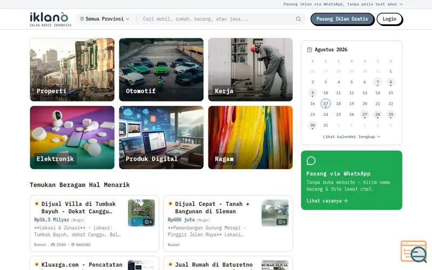Select August 28 on the calendar
Image resolution: width=432 pixels, height=270 pixels.
tap(377, 114)
